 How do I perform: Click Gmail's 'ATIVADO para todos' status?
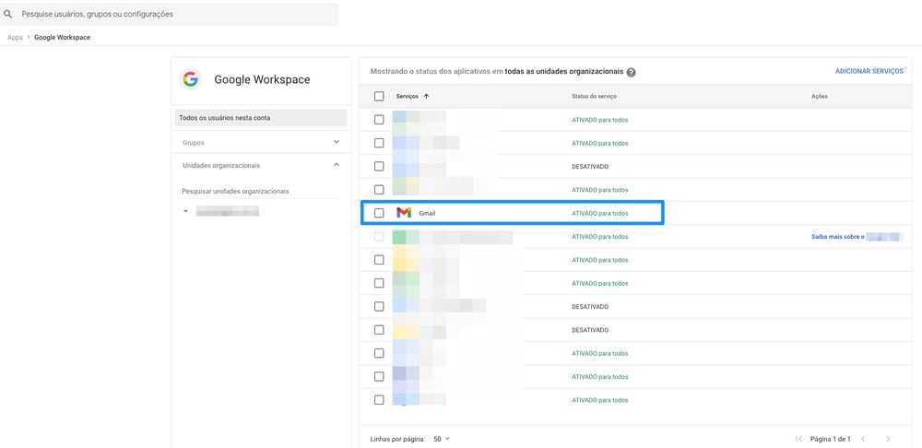(x=600, y=214)
